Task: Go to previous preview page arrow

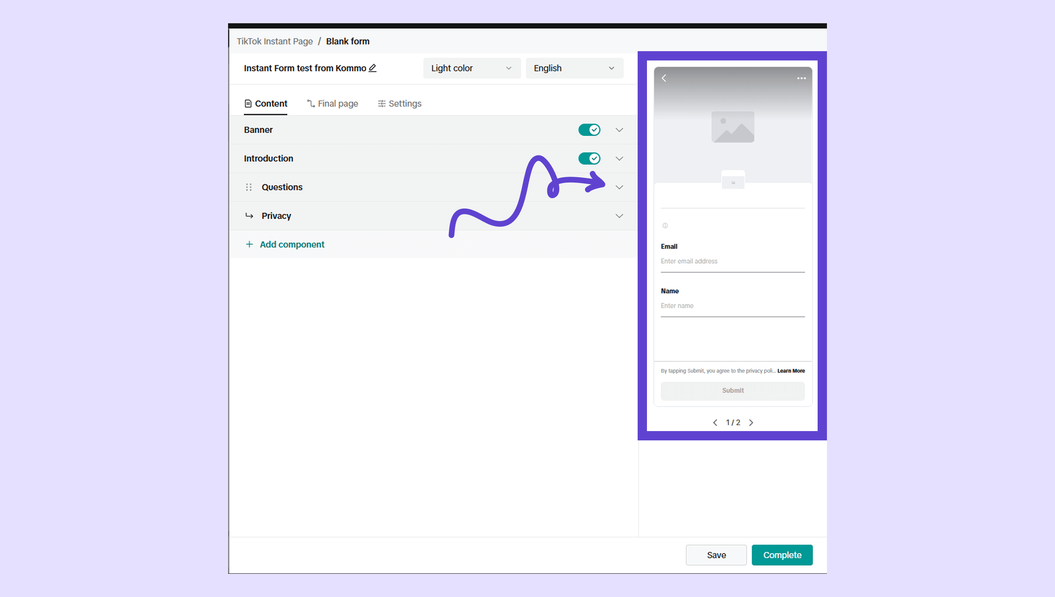Action: (x=715, y=423)
